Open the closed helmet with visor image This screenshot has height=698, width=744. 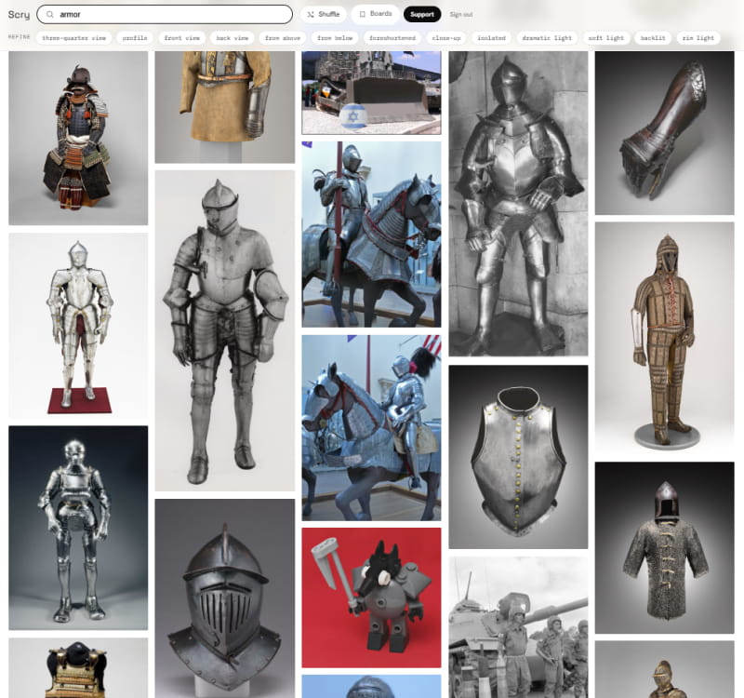click(225, 598)
